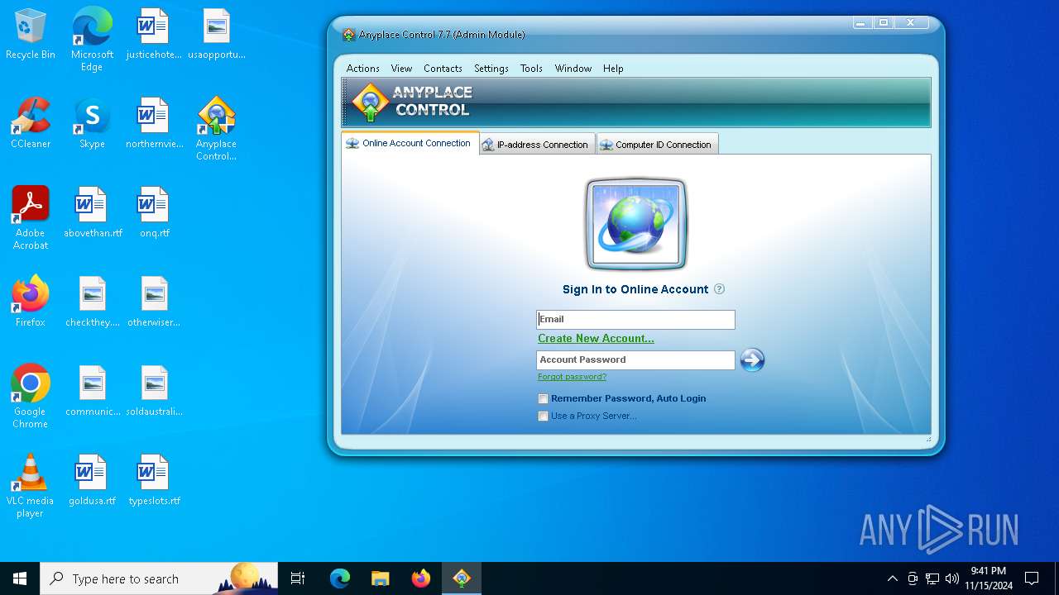This screenshot has width=1059, height=595.
Task: Switch to IP-address Connection tab
Action: (x=537, y=144)
